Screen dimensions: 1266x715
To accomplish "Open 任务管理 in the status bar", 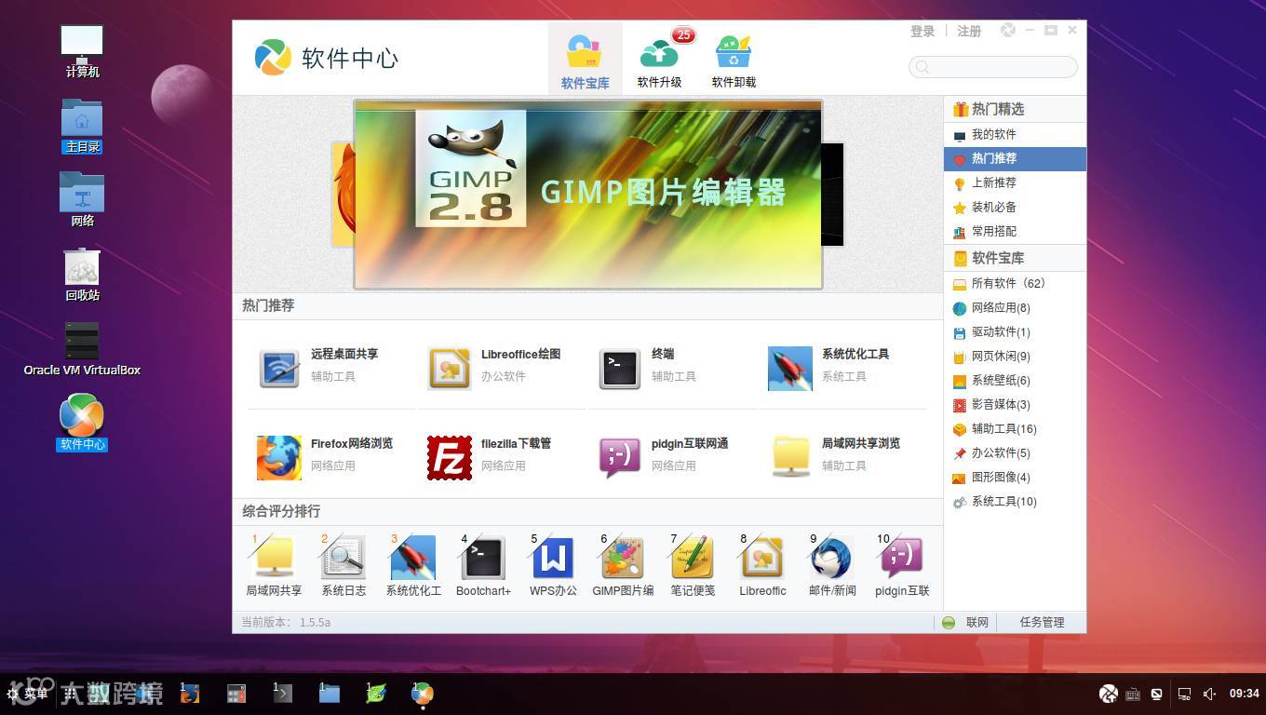I will point(1042,623).
